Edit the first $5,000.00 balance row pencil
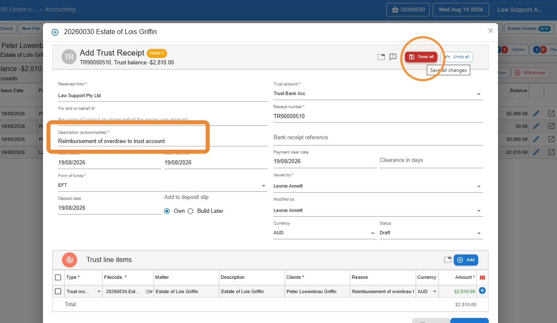 [536, 114]
